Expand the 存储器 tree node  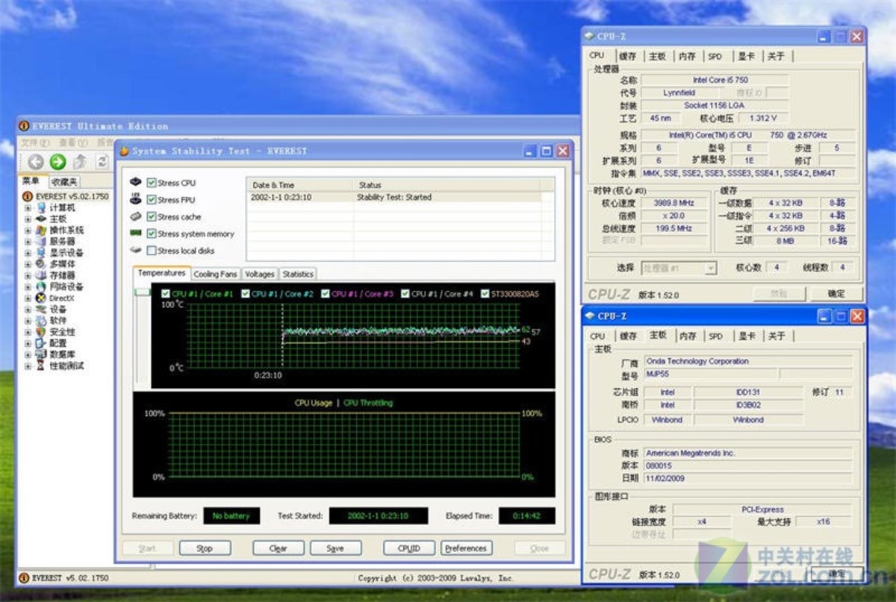pos(28,275)
